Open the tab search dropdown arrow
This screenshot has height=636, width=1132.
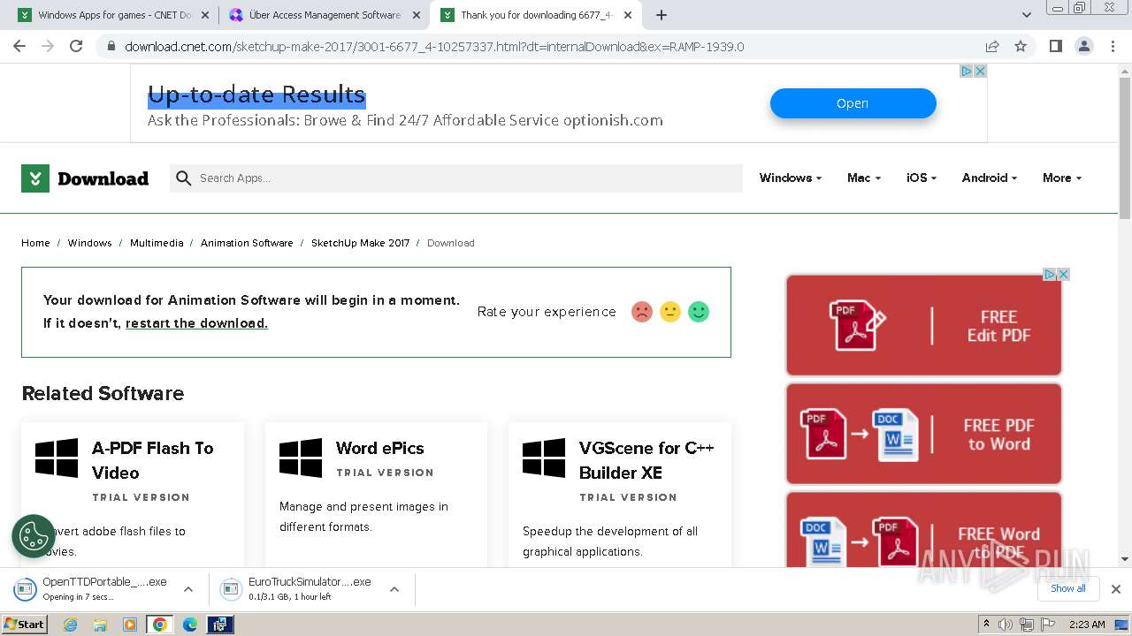tap(1027, 15)
